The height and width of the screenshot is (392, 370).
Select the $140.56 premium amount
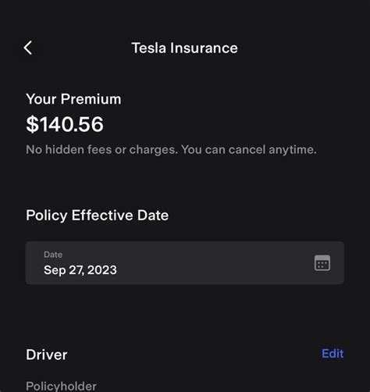click(x=65, y=124)
